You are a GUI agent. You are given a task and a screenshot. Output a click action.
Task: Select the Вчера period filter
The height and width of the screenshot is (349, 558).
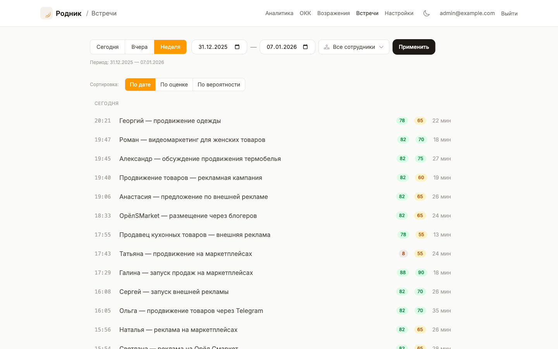pyautogui.click(x=139, y=47)
